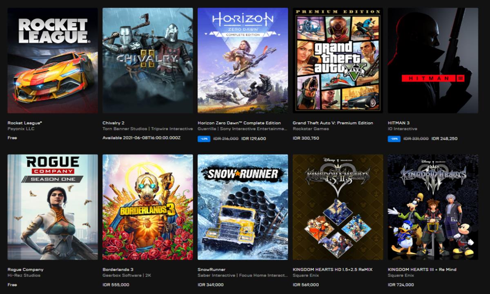Open the SnowRunner cover image
This screenshot has width=490, height=294.
(x=243, y=207)
